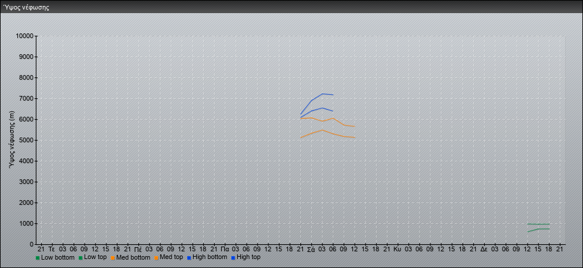The width and height of the screenshot is (583, 268).
Task: Click the Med top orange legend swatch
Action: pos(156,258)
